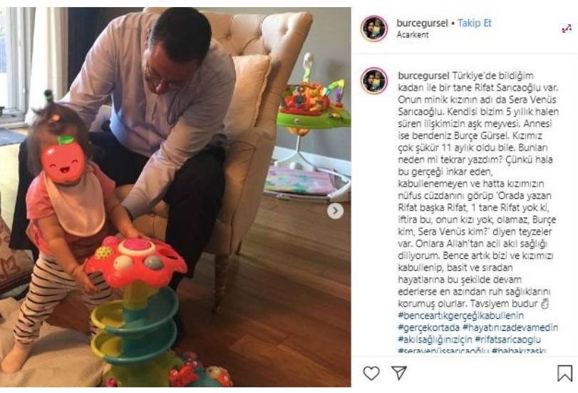This screenshot has width=578, height=393.
Task: Open the Acarkent location link
Action: (413, 35)
